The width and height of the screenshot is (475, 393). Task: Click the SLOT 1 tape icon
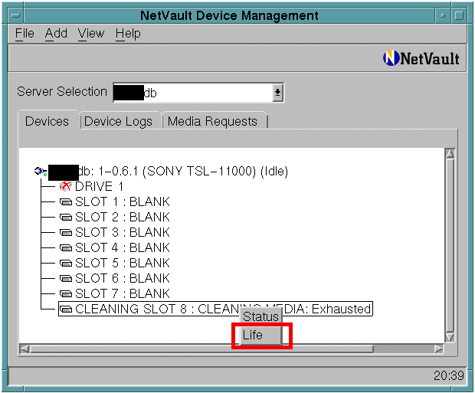pyautogui.click(x=66, y=201)
